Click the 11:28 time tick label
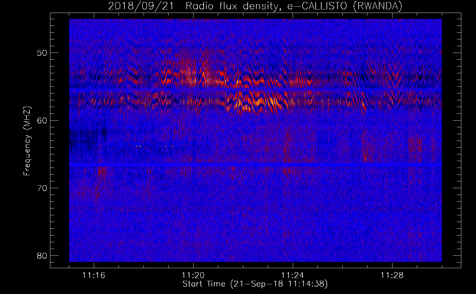The height and width of the screenshot is (294, 476). point(392,275)
